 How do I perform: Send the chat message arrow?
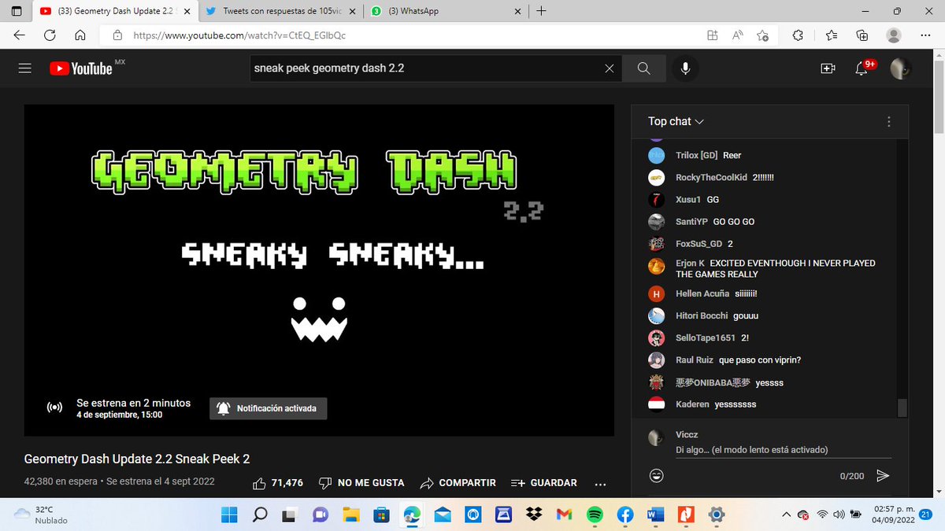pyautogui.click(x=883, y=476)
